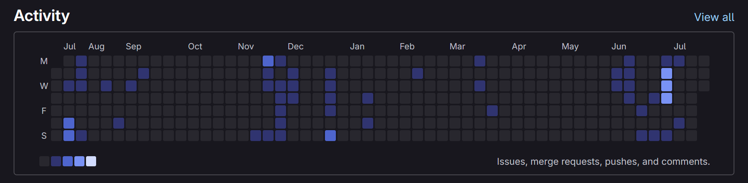Select the highlighted Friday cell in April

pyautogui.click(x=492, y=111)
